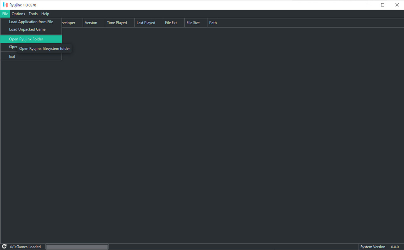Click the 0.0.0 system version value

(395, 247)
